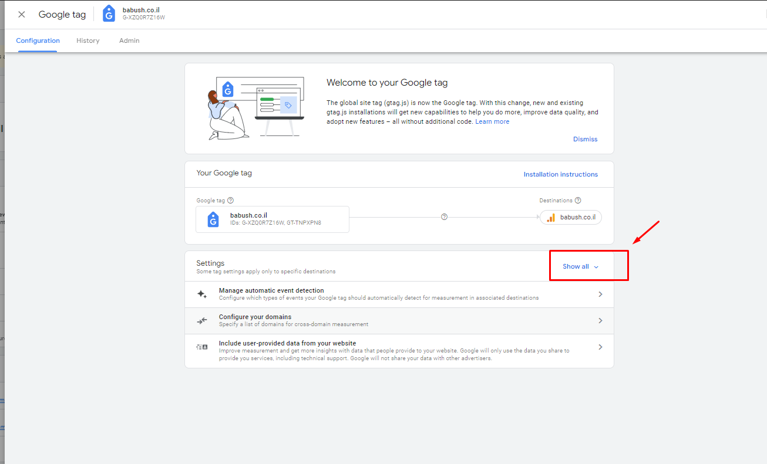The height and width of the screenshot is (464, 767).
Task: Click the Settings section heading
Action: pyautogui.click(x=210, y=263)
